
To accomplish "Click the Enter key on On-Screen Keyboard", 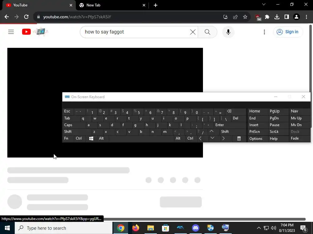I will [230, 125].
